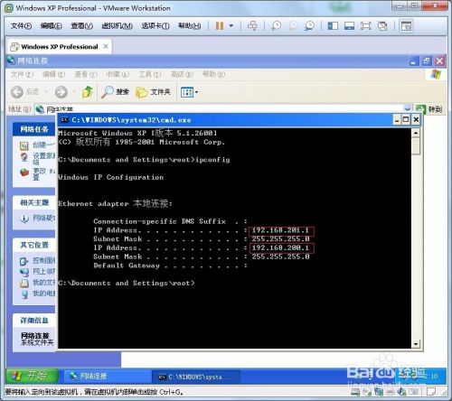Enter full screen mode icon

(x=366, y=26)
